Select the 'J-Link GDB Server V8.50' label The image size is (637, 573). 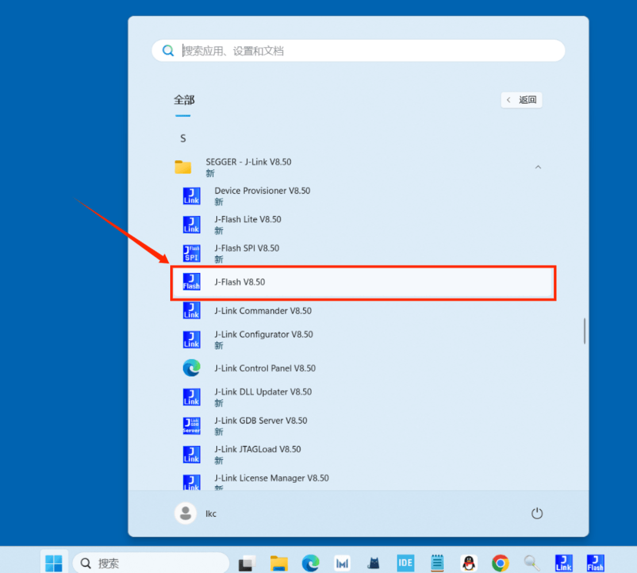point(261,421)
